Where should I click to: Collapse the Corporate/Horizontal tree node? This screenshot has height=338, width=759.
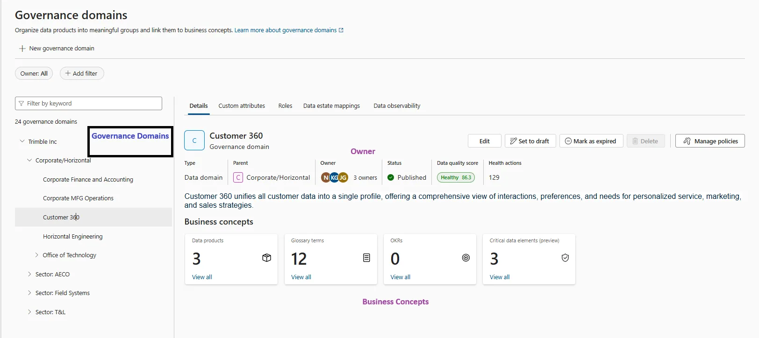coord(29,160)
